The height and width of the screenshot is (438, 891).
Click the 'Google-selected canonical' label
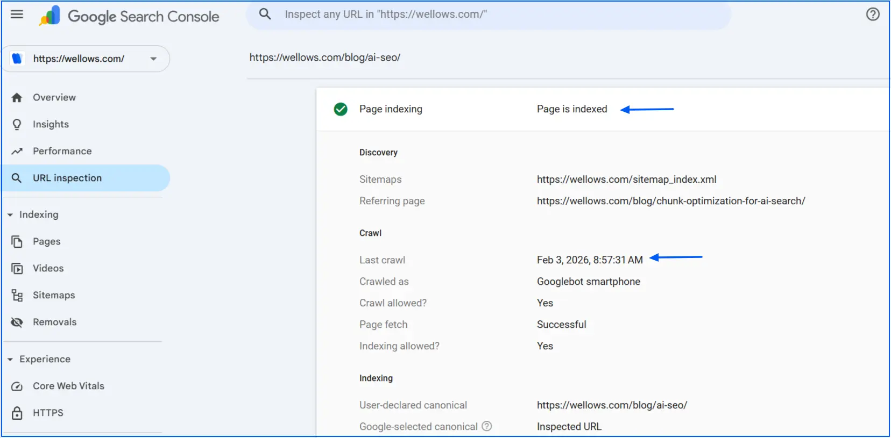pos(419,427)
